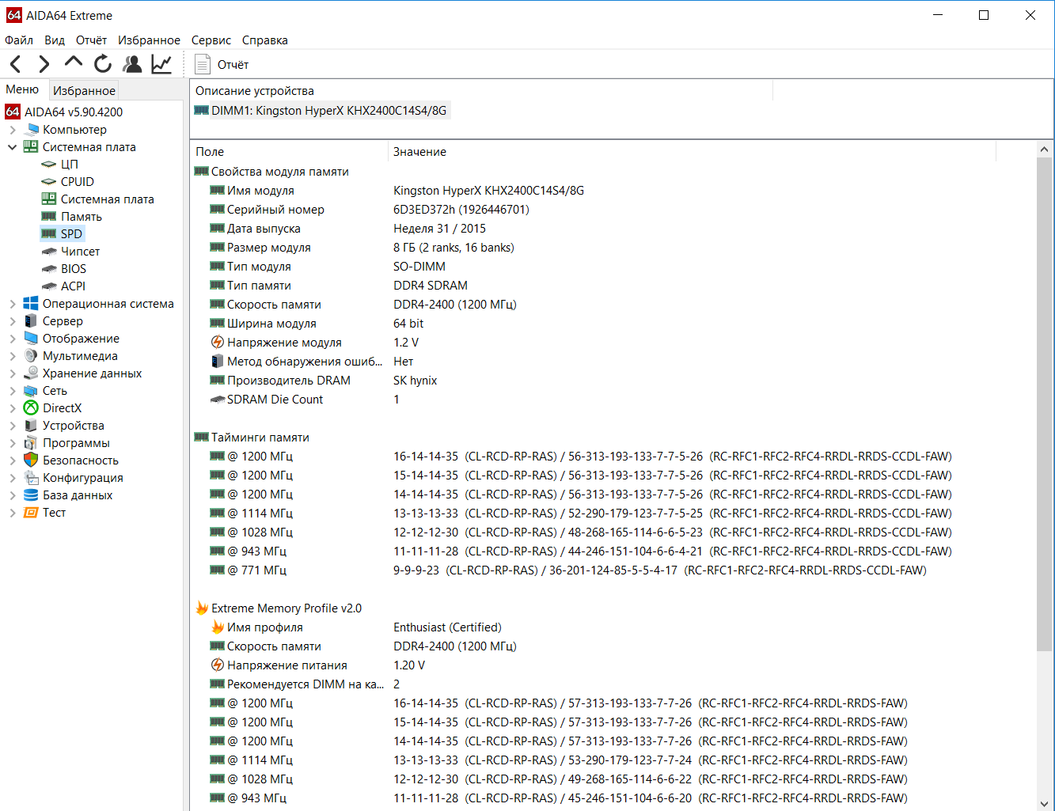Expand the Отображение tree node
Image resolution: width=1055 pixels, height=811 pixels.
pyautogui.click(x=13, y=339)
